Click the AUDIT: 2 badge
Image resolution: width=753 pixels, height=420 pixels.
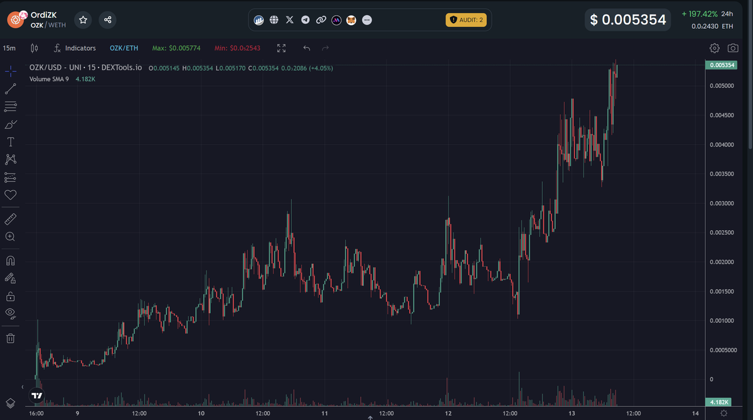click(x=466, y=20)
